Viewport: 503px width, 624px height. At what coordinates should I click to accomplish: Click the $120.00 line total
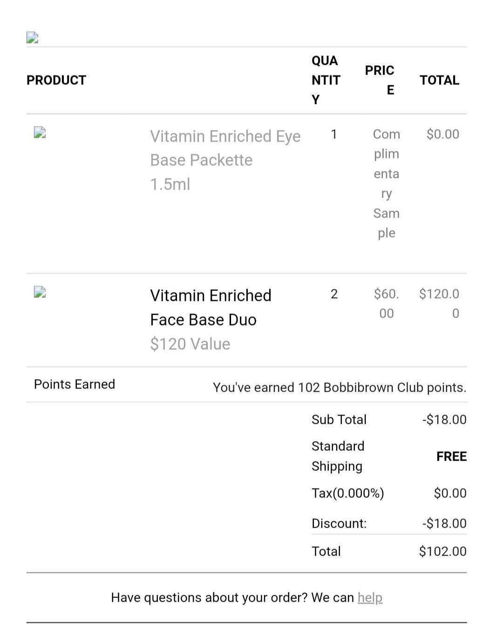(x=439, y=303)
